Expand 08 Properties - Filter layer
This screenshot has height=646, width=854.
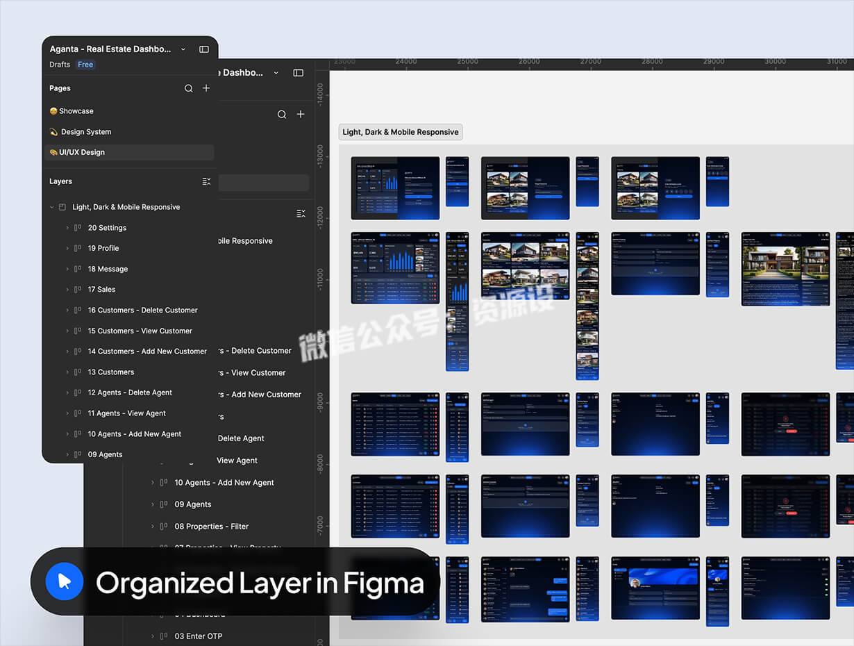(x=153, y=527)
